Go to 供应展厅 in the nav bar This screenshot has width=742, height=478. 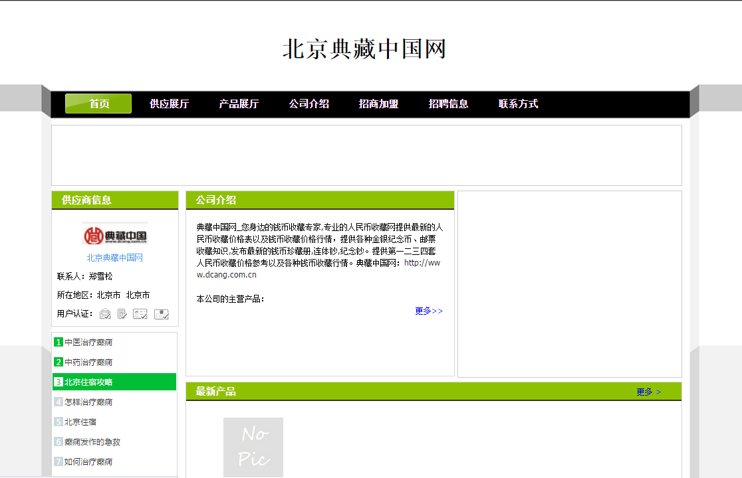coord(169,104)
